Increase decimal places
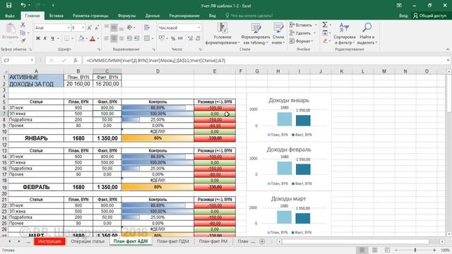 pos(190,38)
